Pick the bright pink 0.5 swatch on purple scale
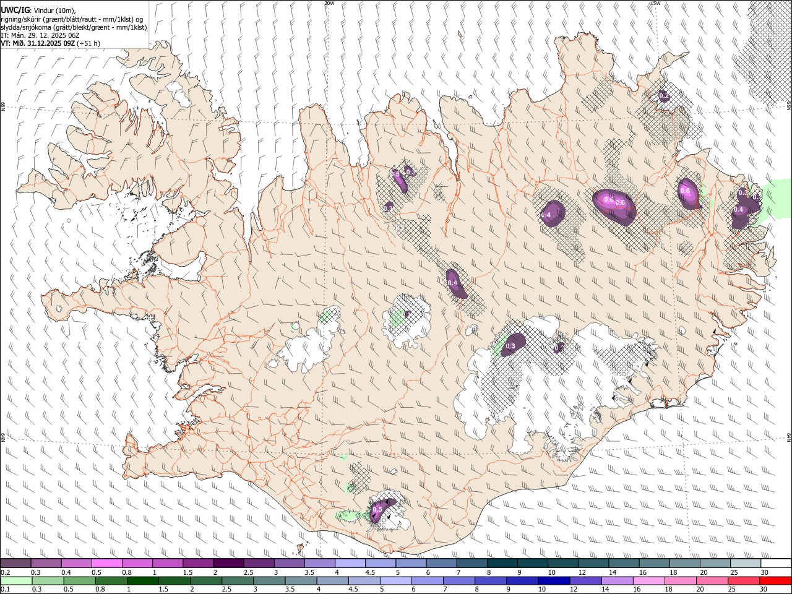 [106, 563]
